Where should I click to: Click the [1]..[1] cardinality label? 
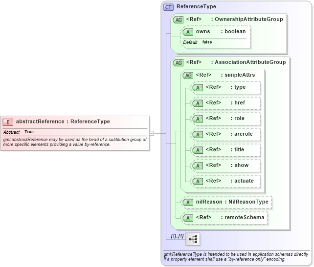(177, 236)
